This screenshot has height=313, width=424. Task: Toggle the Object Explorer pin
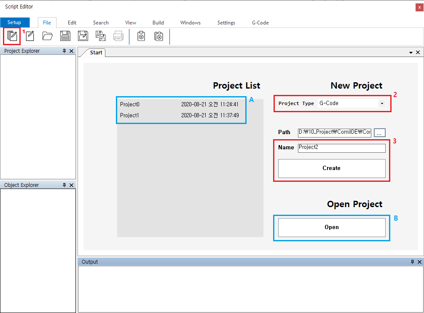point(64,185)
